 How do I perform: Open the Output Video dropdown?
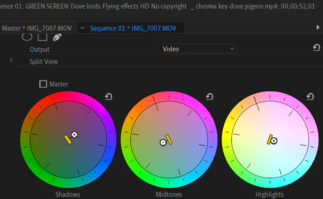198,49
